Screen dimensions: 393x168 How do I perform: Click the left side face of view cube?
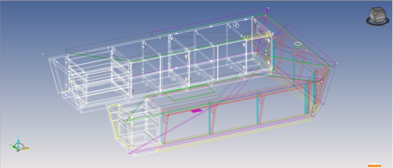(372, 16)
